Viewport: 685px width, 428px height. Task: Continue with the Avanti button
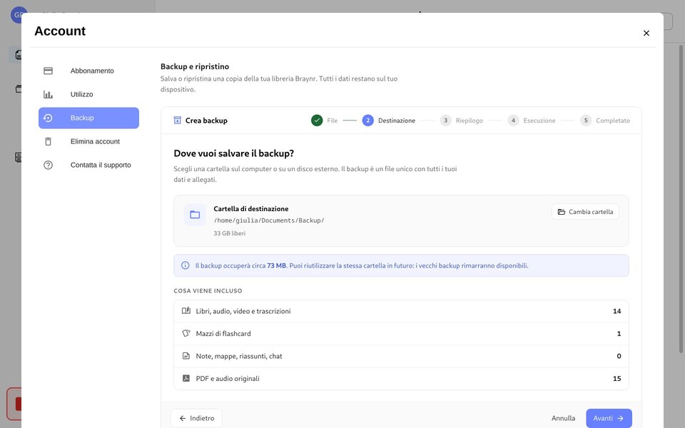pyautogui.click(x=609, y=418)
